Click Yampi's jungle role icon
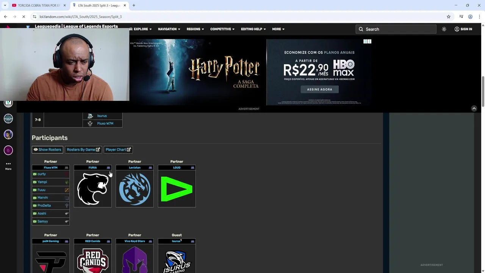 tap(67, 182)
